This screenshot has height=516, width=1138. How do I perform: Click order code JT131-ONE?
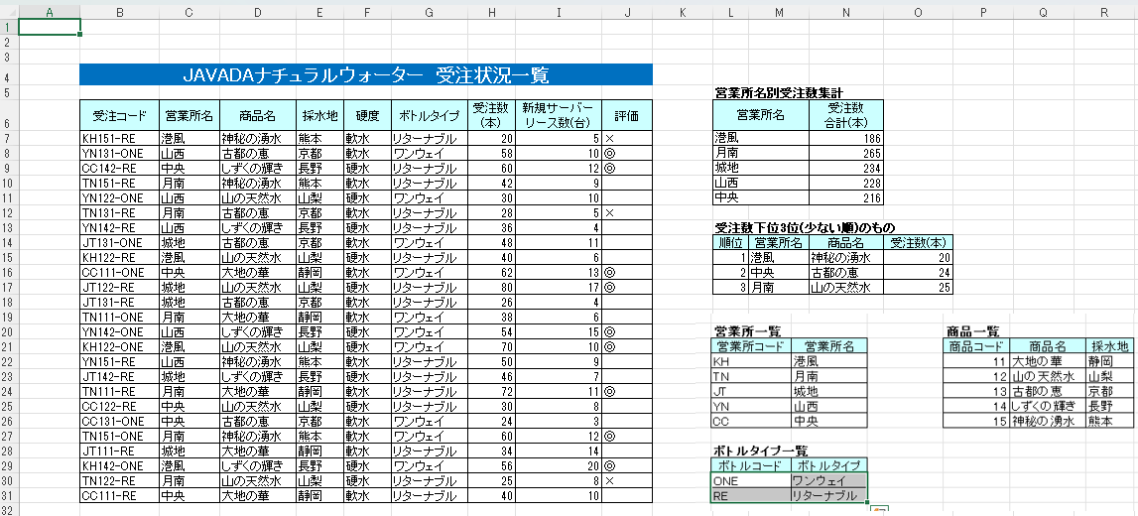pos(120,242)
